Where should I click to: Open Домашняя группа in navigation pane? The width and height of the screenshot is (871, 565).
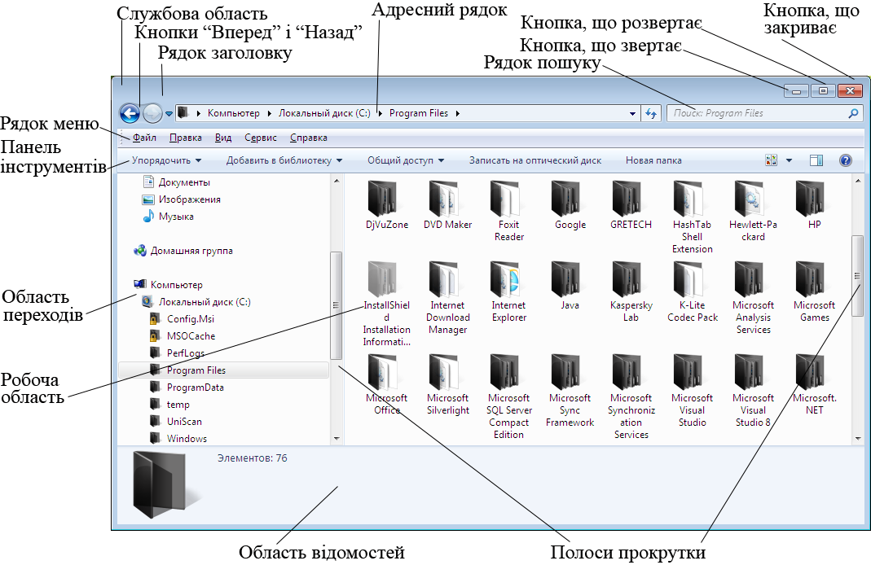(184, 251)
